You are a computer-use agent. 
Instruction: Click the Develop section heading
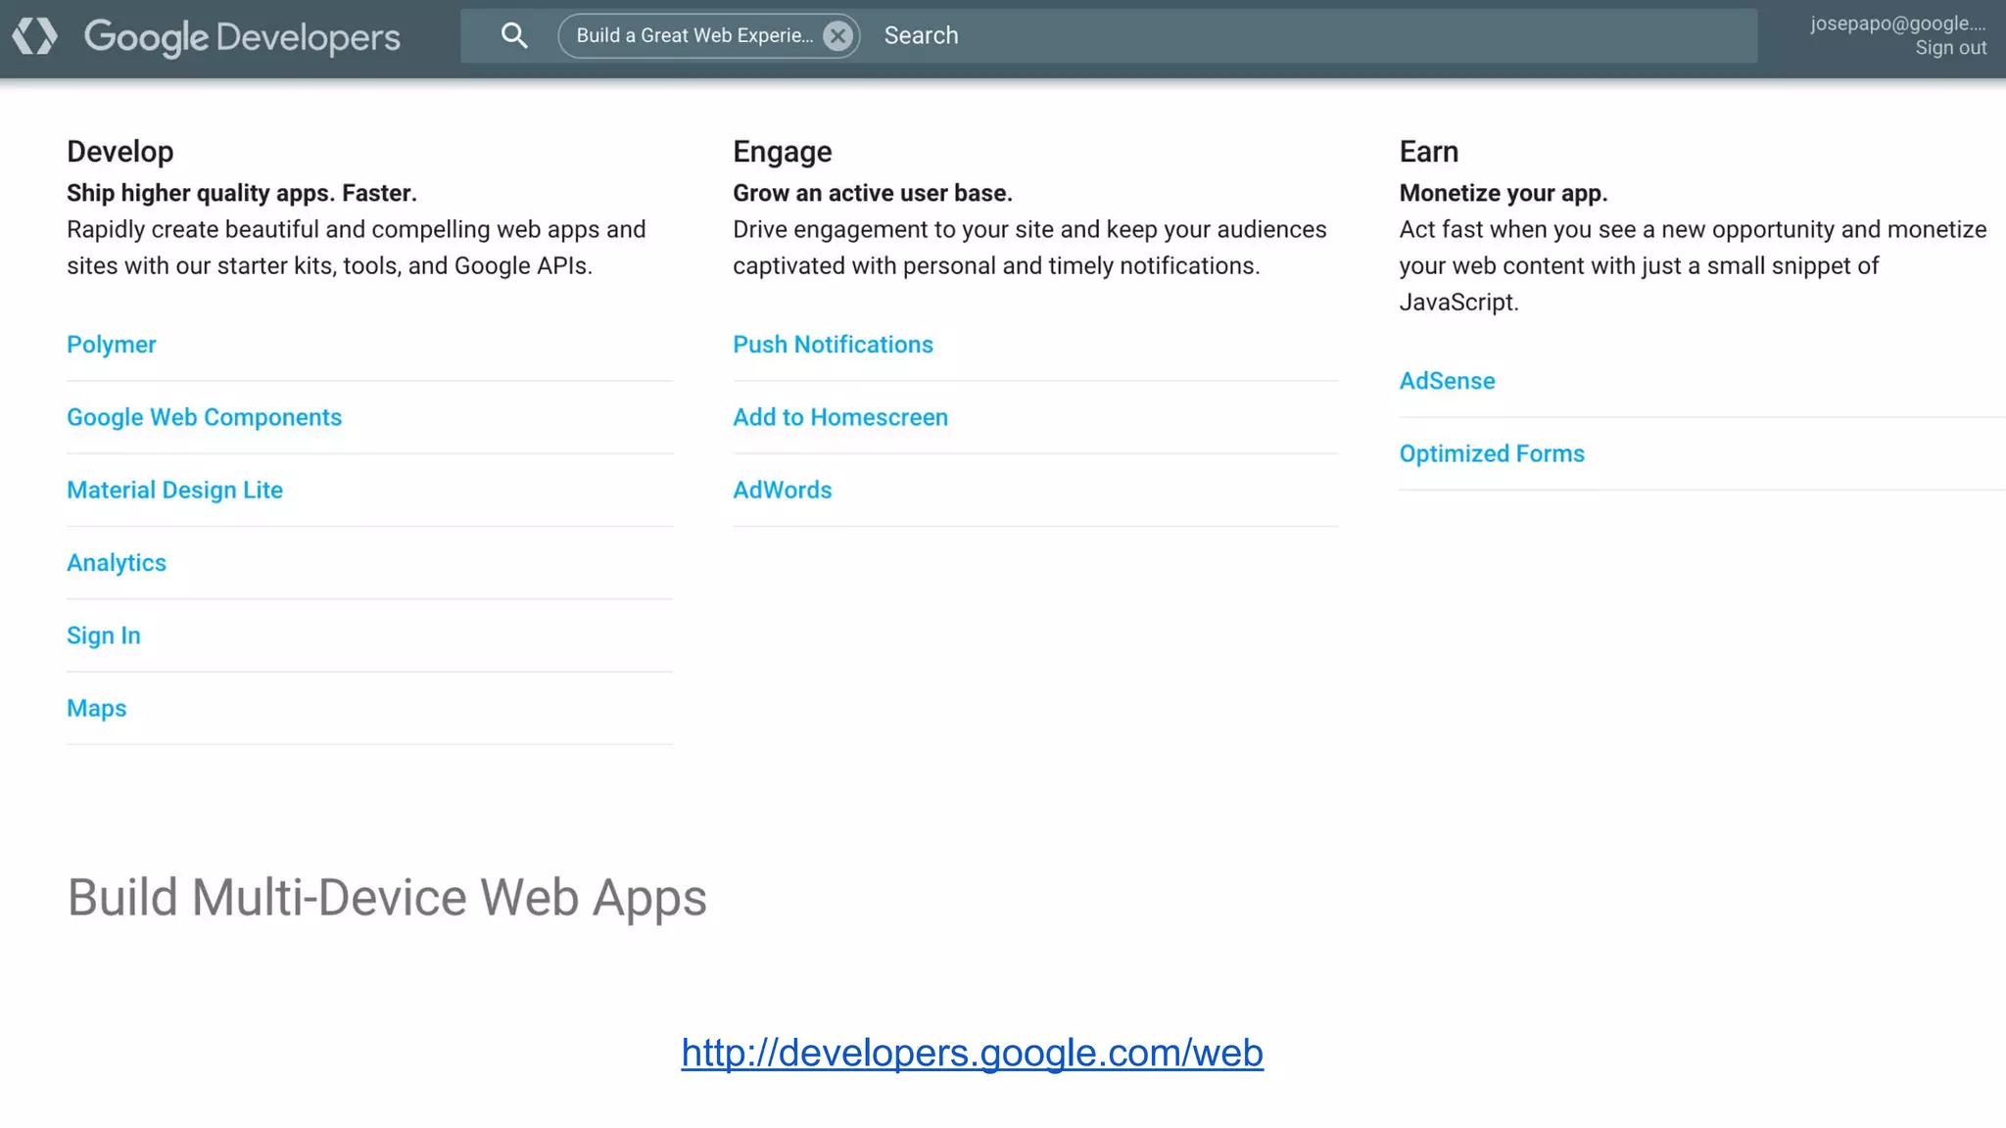[x=120, y=152]
